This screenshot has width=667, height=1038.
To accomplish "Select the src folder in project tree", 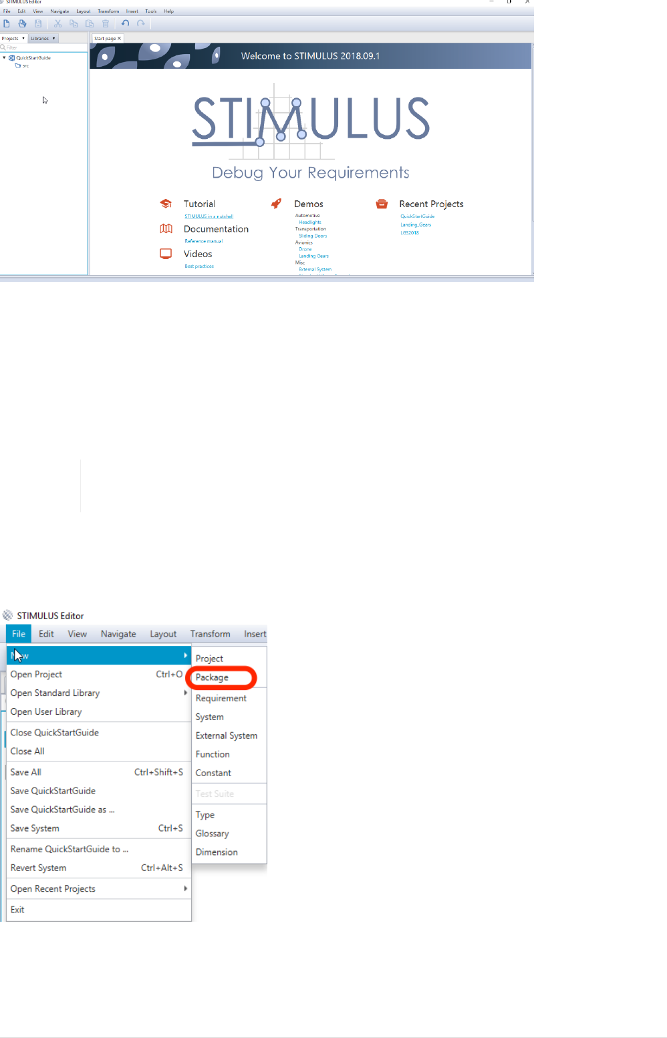I will [x=25, y=65].
